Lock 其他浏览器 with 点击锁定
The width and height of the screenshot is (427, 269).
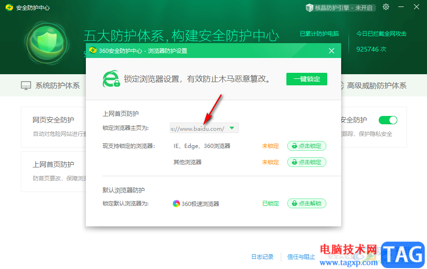pyautogui.click(x=307, y=162)
